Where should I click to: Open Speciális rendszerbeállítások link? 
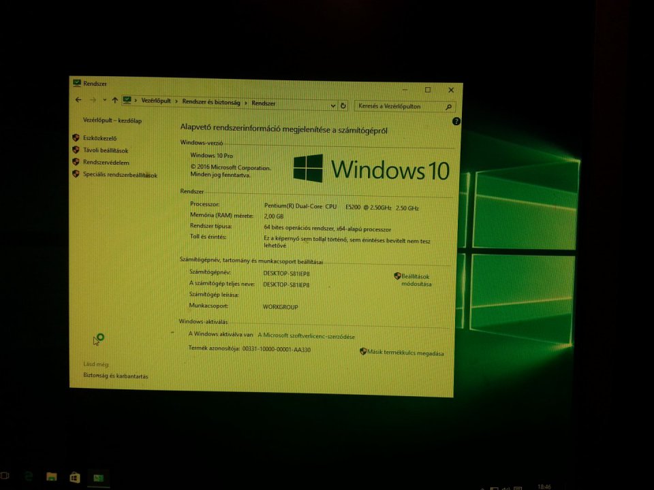point(120,175)
